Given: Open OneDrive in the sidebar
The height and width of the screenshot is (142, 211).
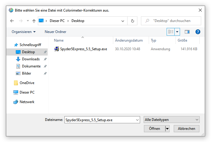Looking at the screenshot, I should (27, 83).
